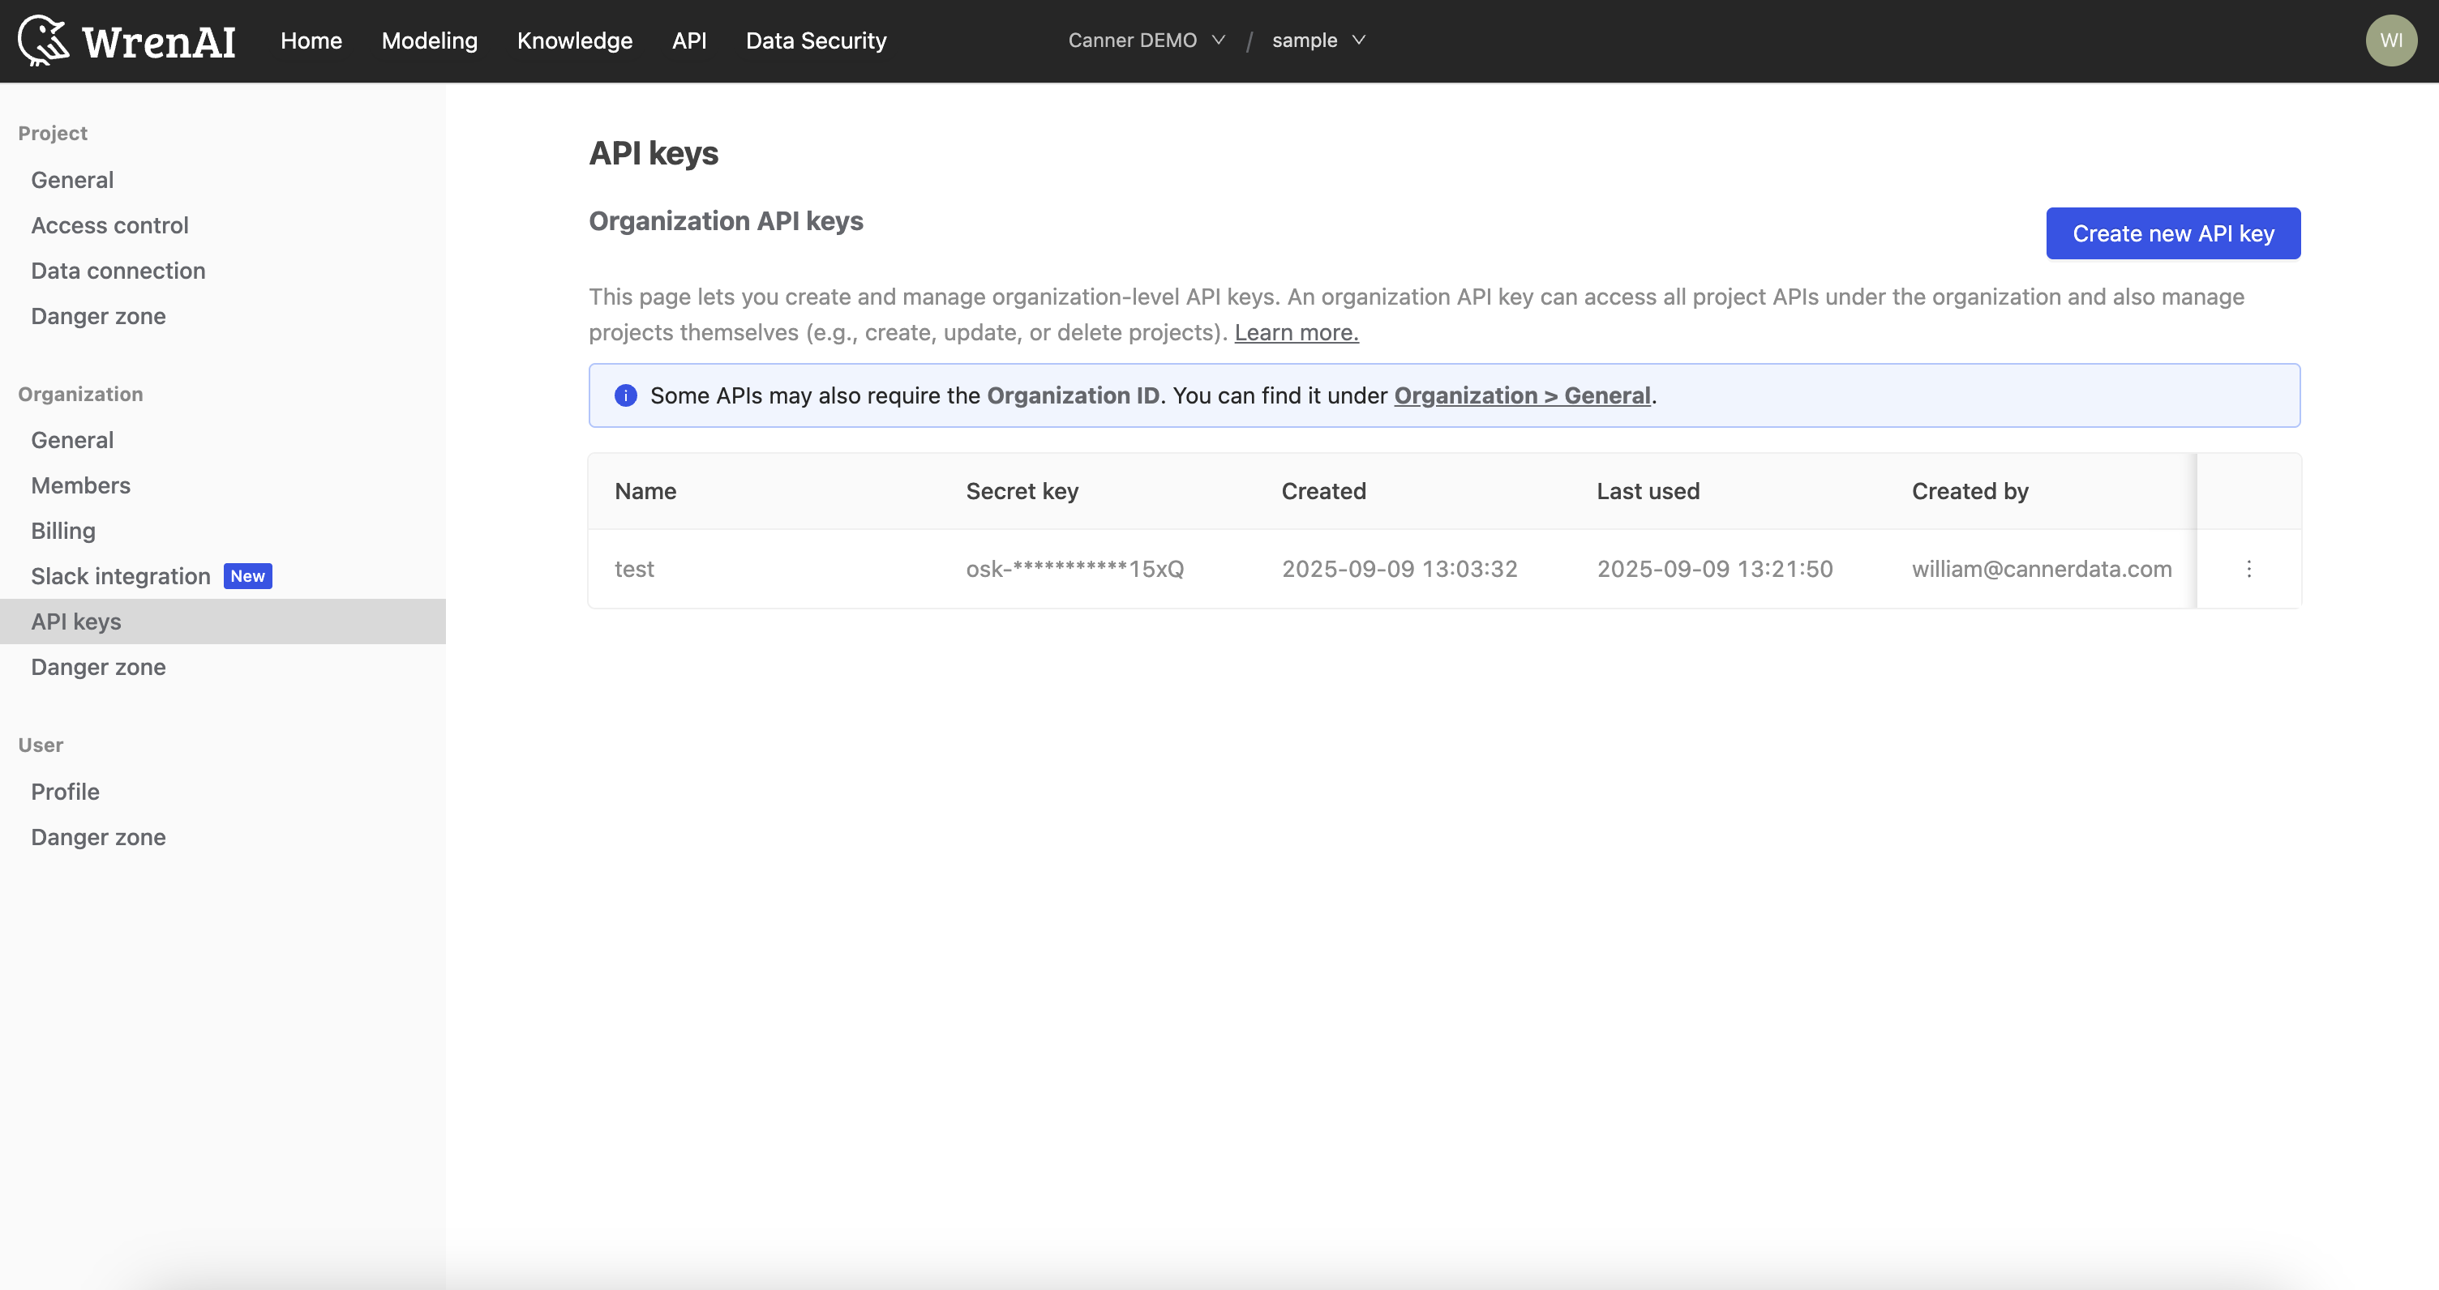2439x1290 pixels.
Task: Open Danger zone under User
Action: 98,838
